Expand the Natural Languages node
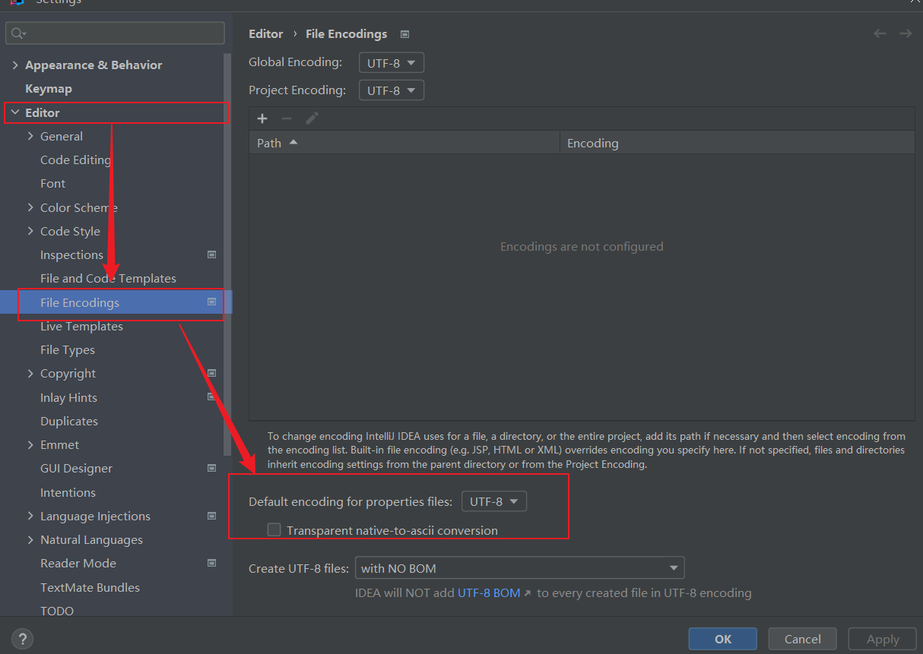Viewport: 923px width, 654px height. 30,539
